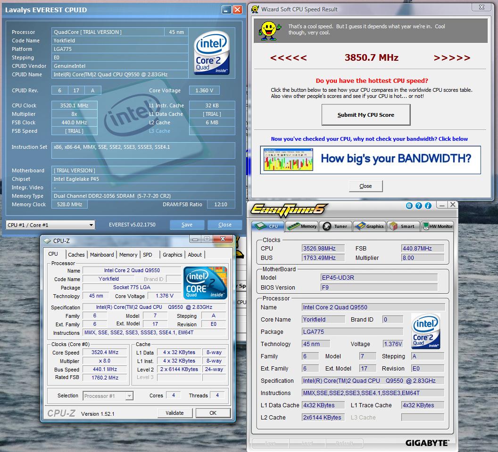The image size is (498, 452).
Task: Click the 12:10 DRAM:FSB Ratio value
Action: coord(221,205)
